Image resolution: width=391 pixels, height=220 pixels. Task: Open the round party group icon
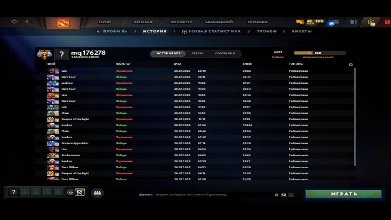[x=97, y=193]
